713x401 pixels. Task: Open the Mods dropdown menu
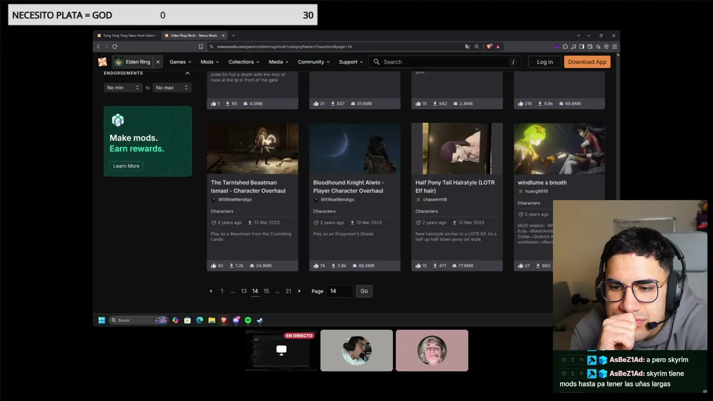(209, 62)
